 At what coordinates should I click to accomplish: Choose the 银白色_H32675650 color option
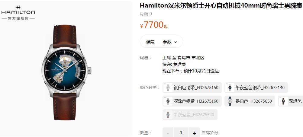250,101
